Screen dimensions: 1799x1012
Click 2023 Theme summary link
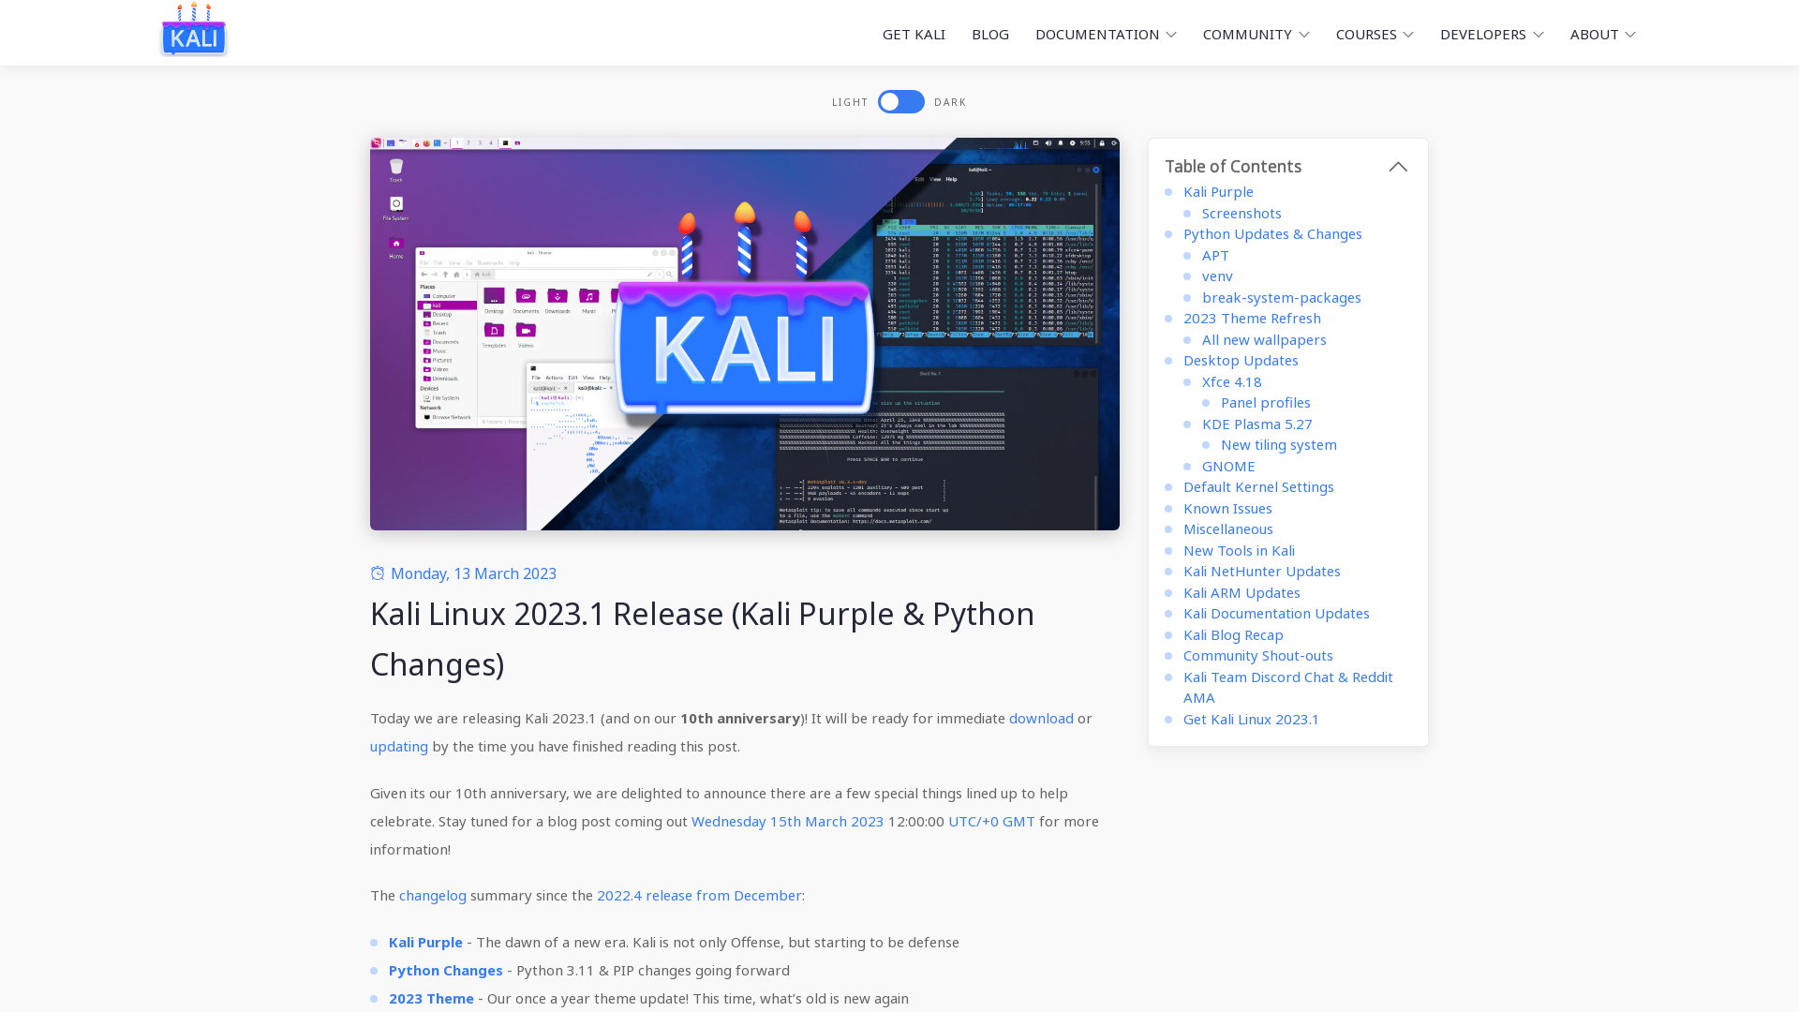[x=431, y=998]
